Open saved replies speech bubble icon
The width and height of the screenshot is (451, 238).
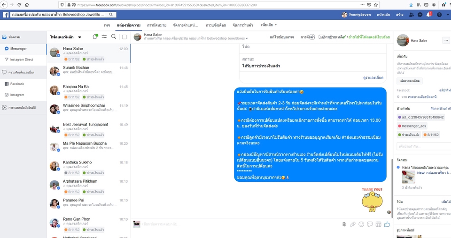point(370,224)
